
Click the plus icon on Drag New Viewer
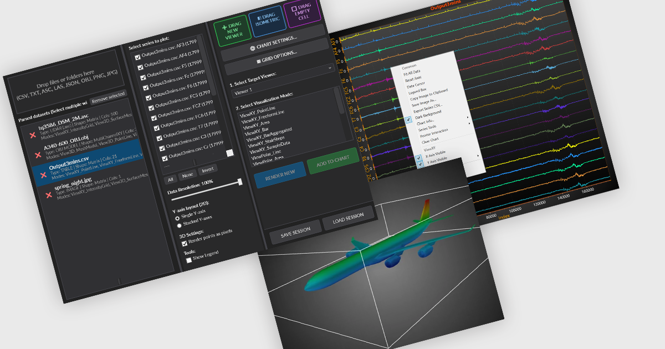click(224, 27)
